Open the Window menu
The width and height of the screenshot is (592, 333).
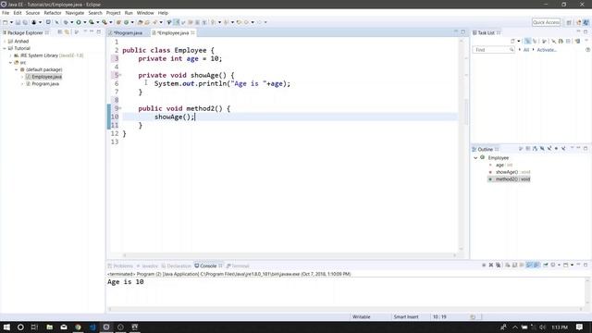click(x=145, y=13)
